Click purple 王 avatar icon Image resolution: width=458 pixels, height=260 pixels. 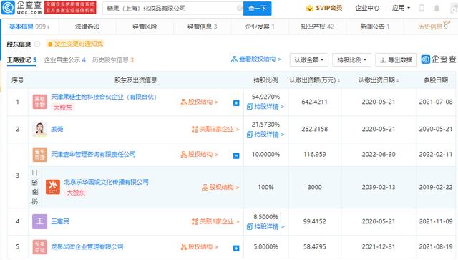[40, 221]
